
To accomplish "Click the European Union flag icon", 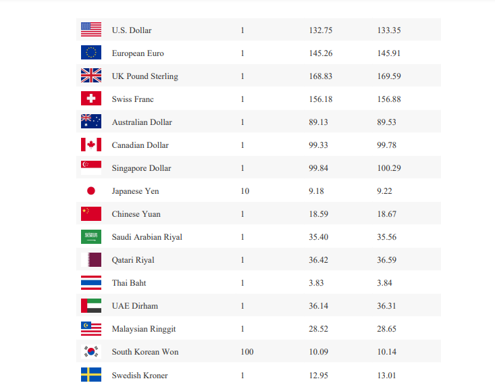I will coord(91,53).
